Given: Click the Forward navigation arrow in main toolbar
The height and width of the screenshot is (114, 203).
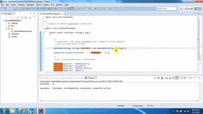Looking at the screenshot, I should (107, 9).
